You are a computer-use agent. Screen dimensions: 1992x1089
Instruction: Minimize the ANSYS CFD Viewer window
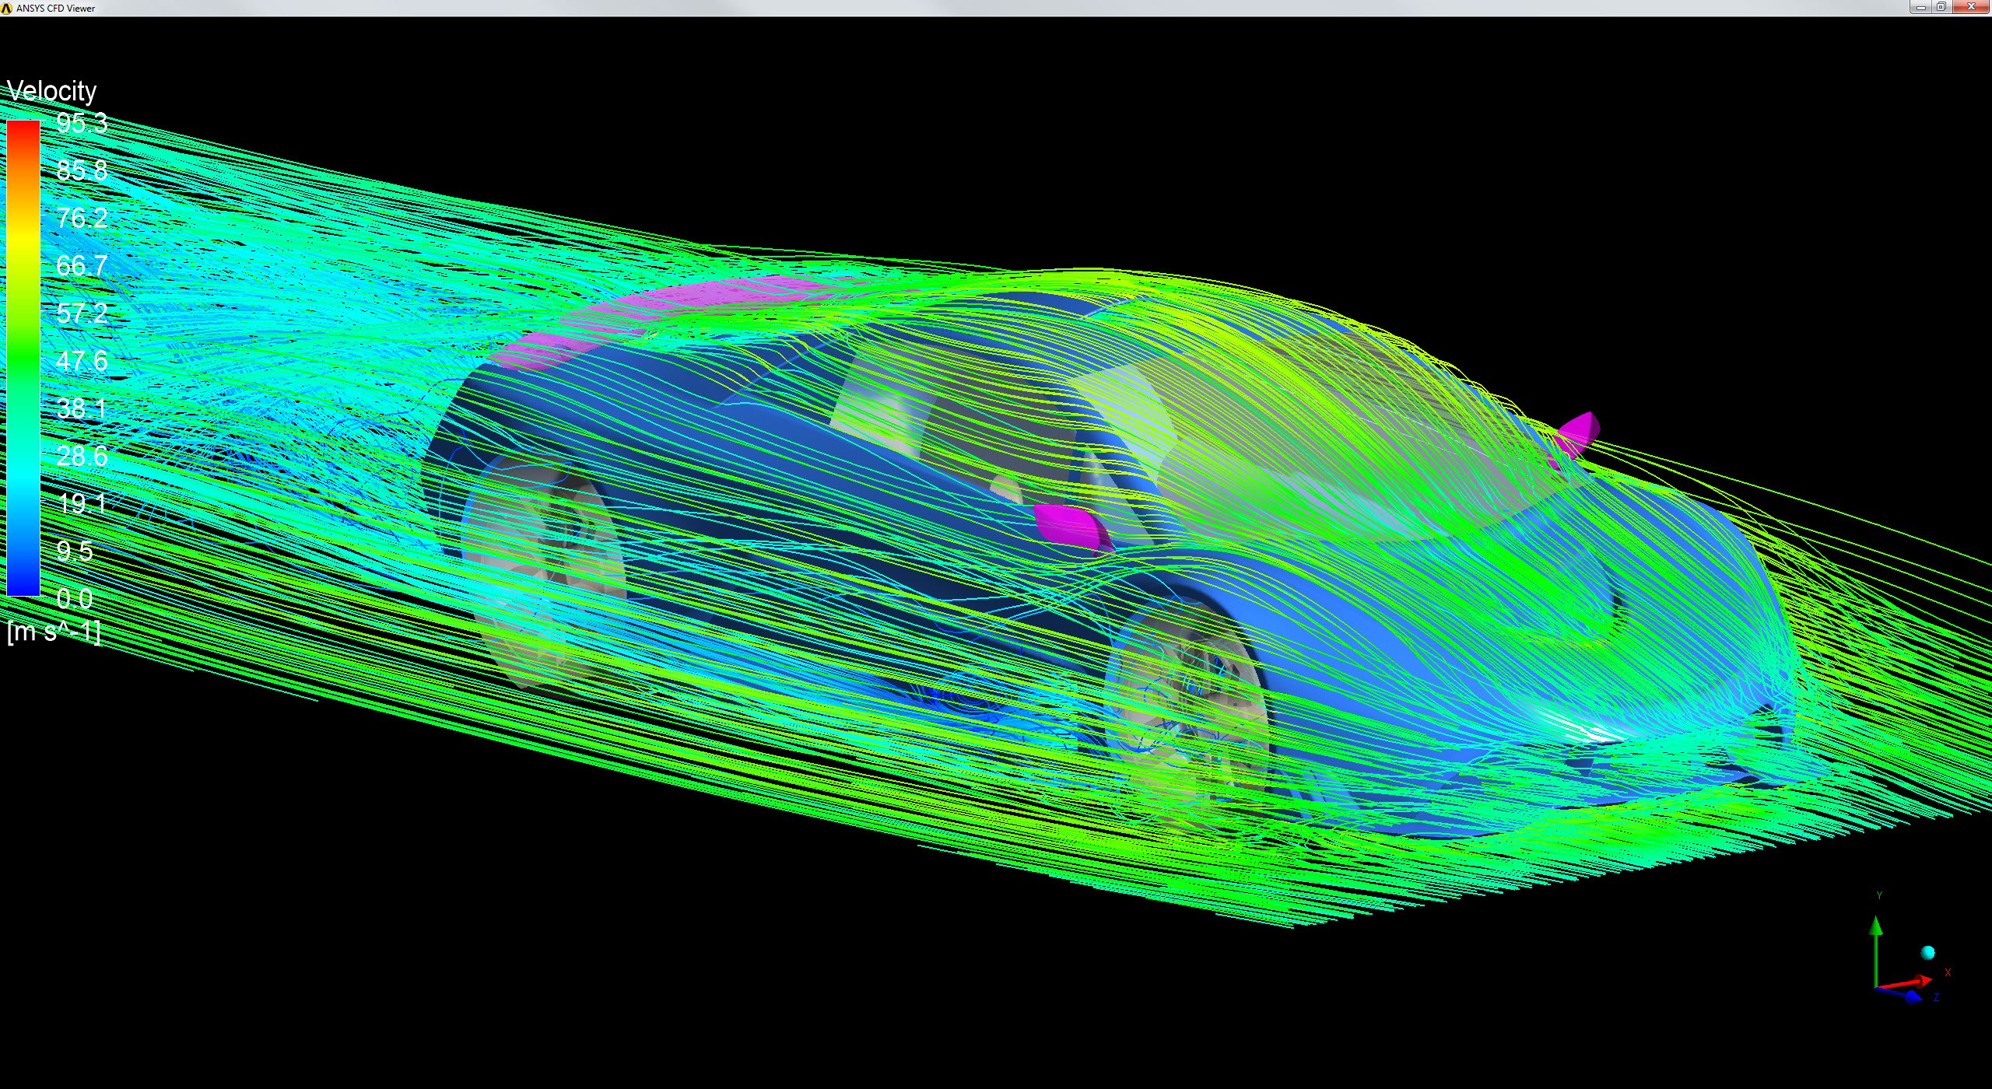(x=1920, y=7)
